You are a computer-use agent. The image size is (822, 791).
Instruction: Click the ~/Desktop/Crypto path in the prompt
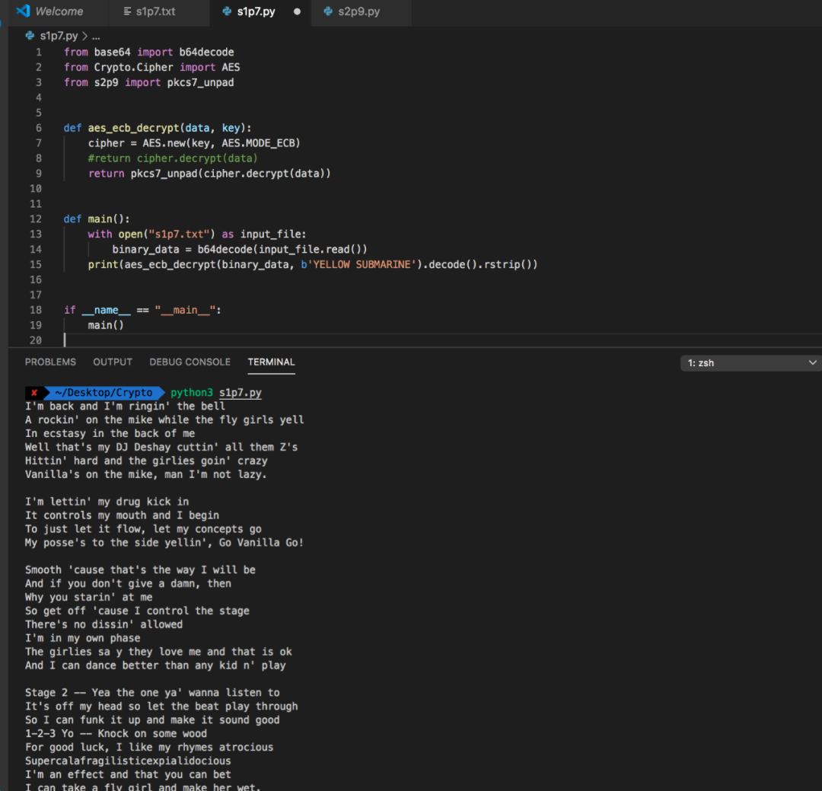103,393
